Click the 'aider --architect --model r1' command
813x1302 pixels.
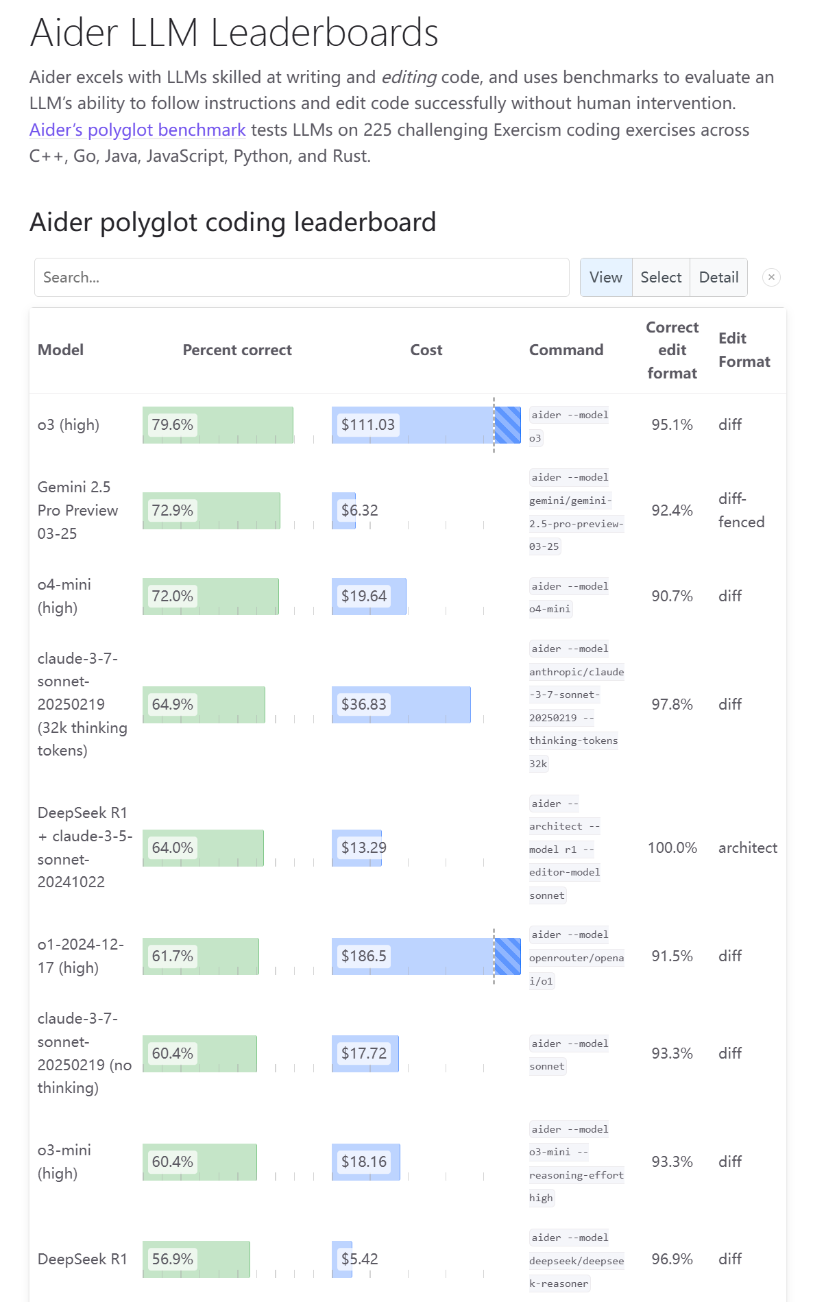(x=565, y=849)
